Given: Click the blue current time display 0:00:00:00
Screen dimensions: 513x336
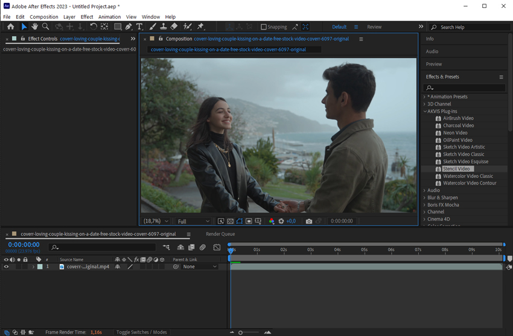Looking at the screenshot, I should tap(24, 244).
